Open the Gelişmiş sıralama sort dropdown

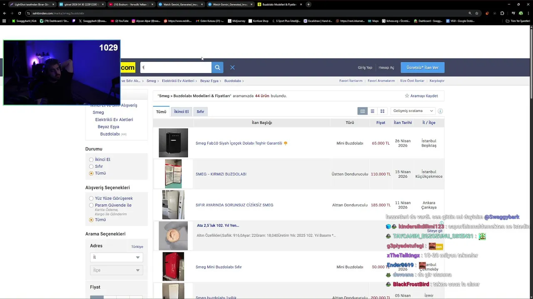click(x=413, y=111)
